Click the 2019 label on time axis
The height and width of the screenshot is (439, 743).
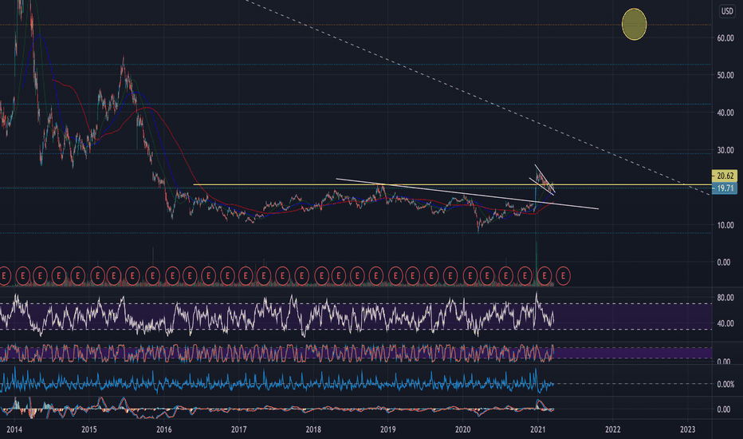pos(388,429)
